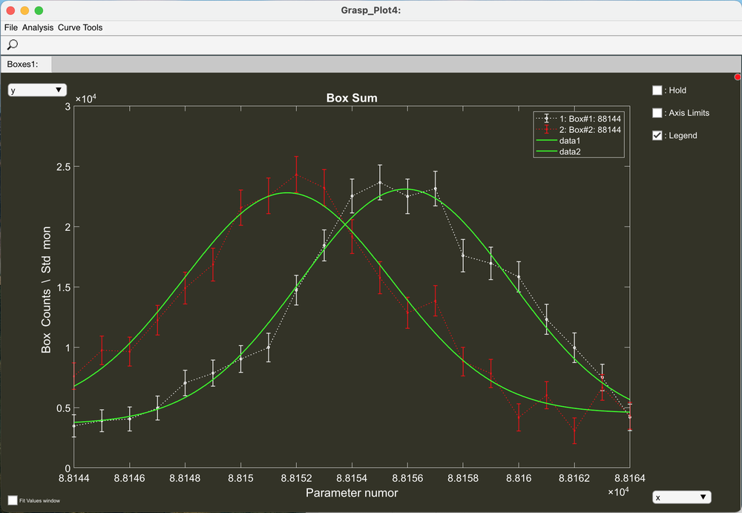Click the magnifier search icon below the menu bar
Screen dimensions: 742x513
click(x=12, y=45)
